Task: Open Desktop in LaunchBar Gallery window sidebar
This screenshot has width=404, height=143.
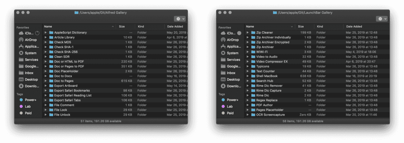Action: [x=230, y=80]
